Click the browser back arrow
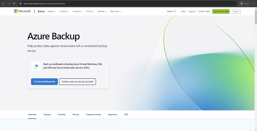This screenshot has width=257, height=131. click(x=3, y=4)
